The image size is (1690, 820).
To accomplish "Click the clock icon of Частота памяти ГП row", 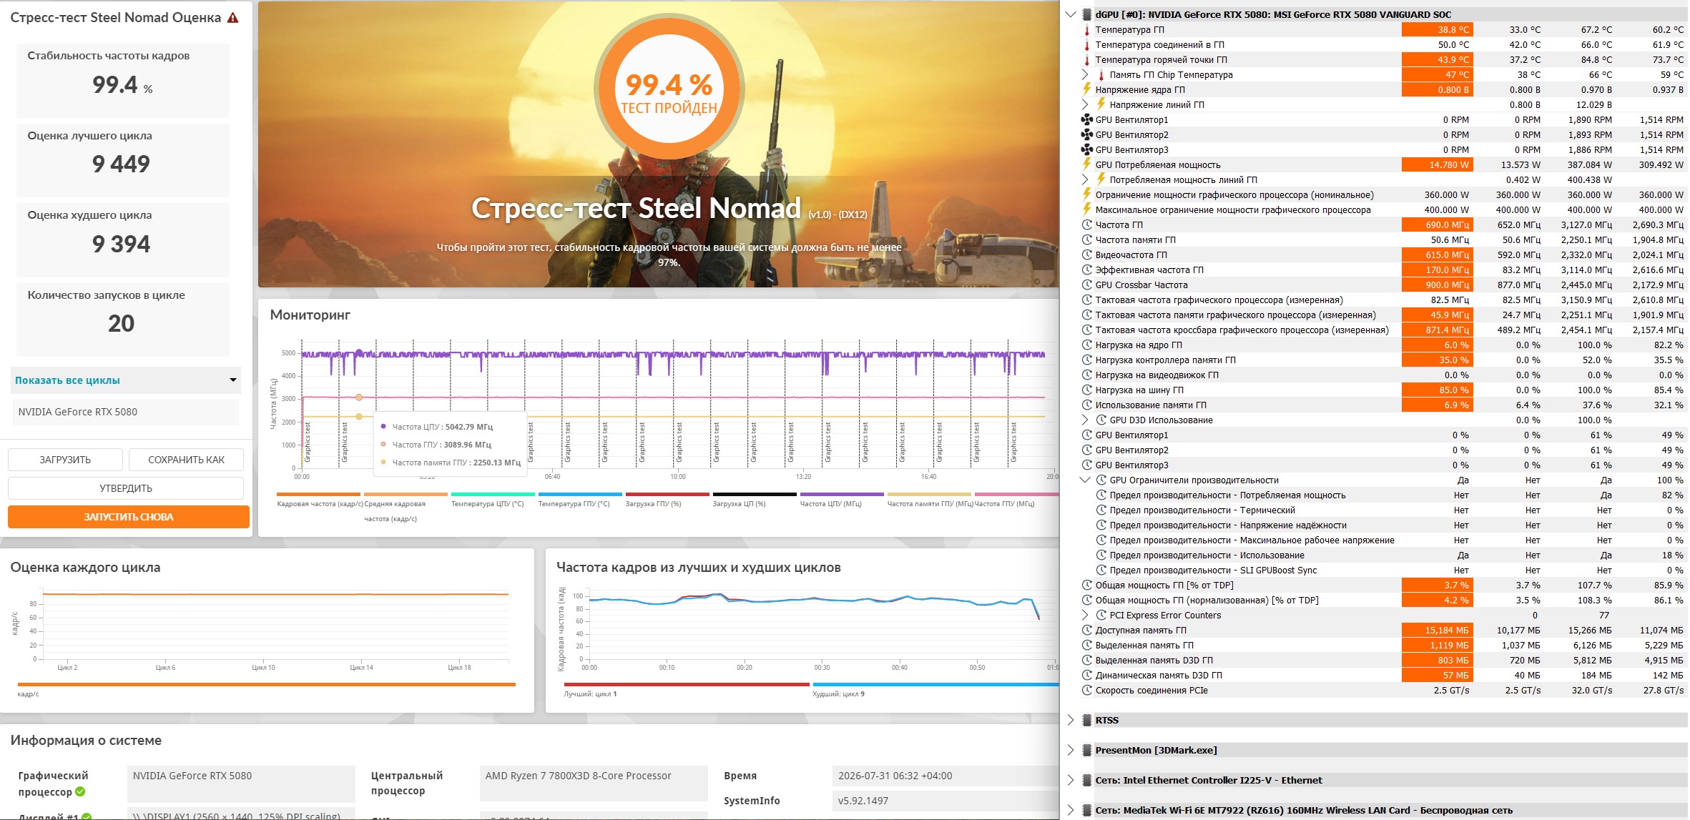I will [1086, 240].
